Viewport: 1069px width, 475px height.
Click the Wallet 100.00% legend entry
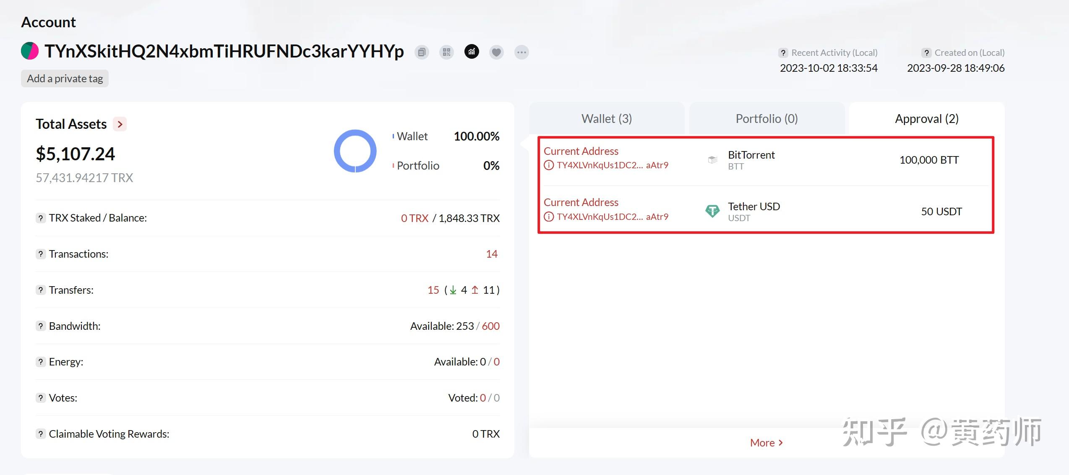click(x=446, y=136)
